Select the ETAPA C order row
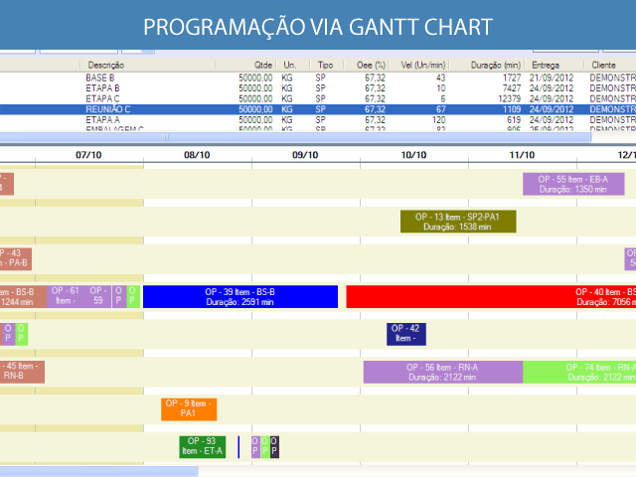 click(318, 98)
